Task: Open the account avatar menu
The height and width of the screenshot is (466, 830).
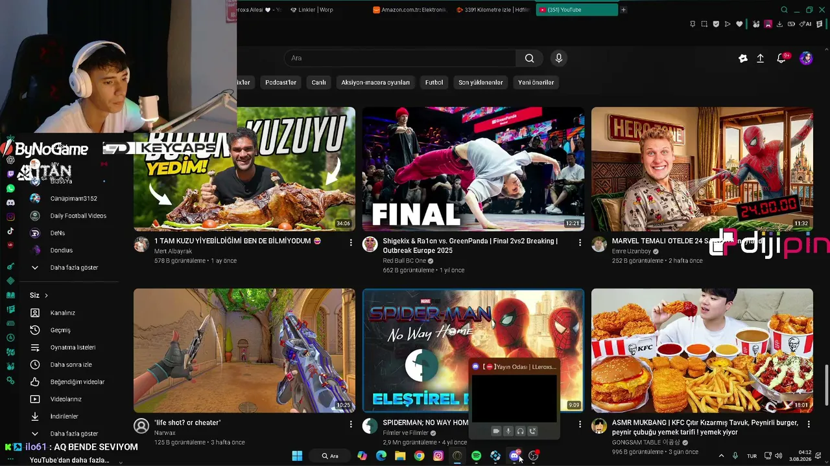Action: pos(806,58)
